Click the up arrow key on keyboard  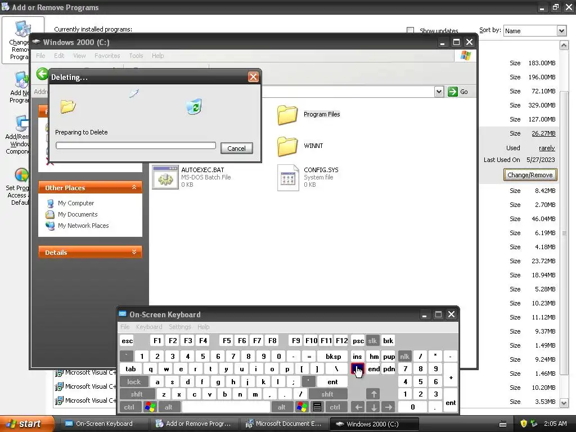373,394
